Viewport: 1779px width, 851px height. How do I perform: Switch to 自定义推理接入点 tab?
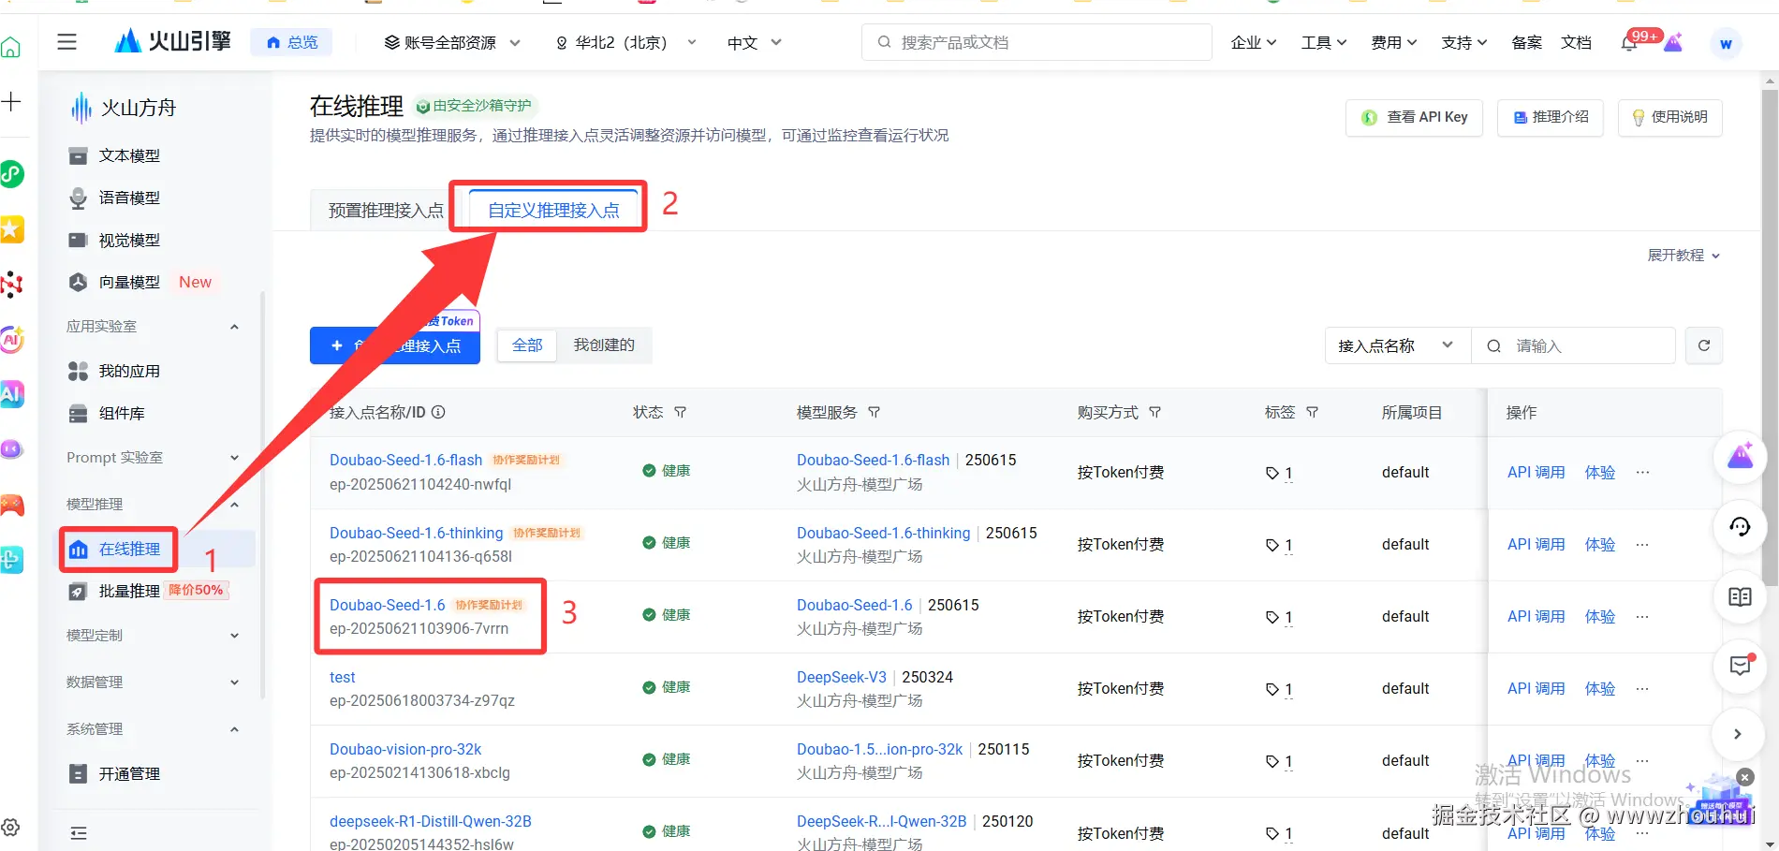click(553, 210)
